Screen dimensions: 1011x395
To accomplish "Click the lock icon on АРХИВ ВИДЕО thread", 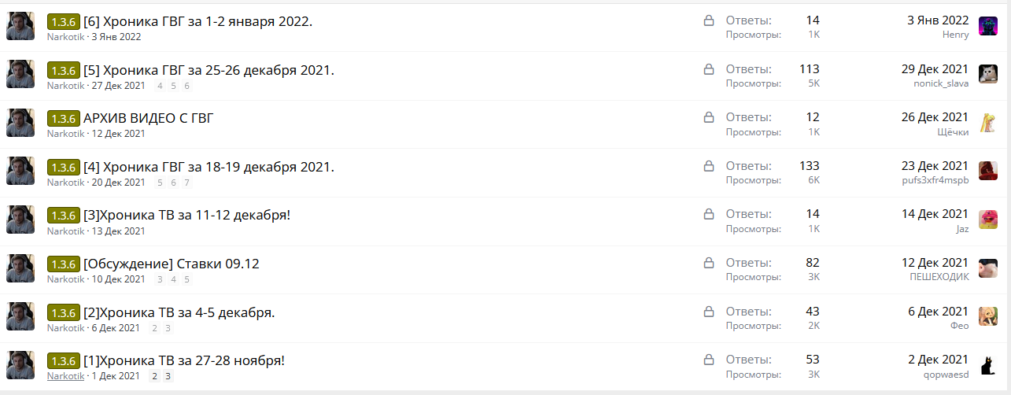I will click(708, 117).
